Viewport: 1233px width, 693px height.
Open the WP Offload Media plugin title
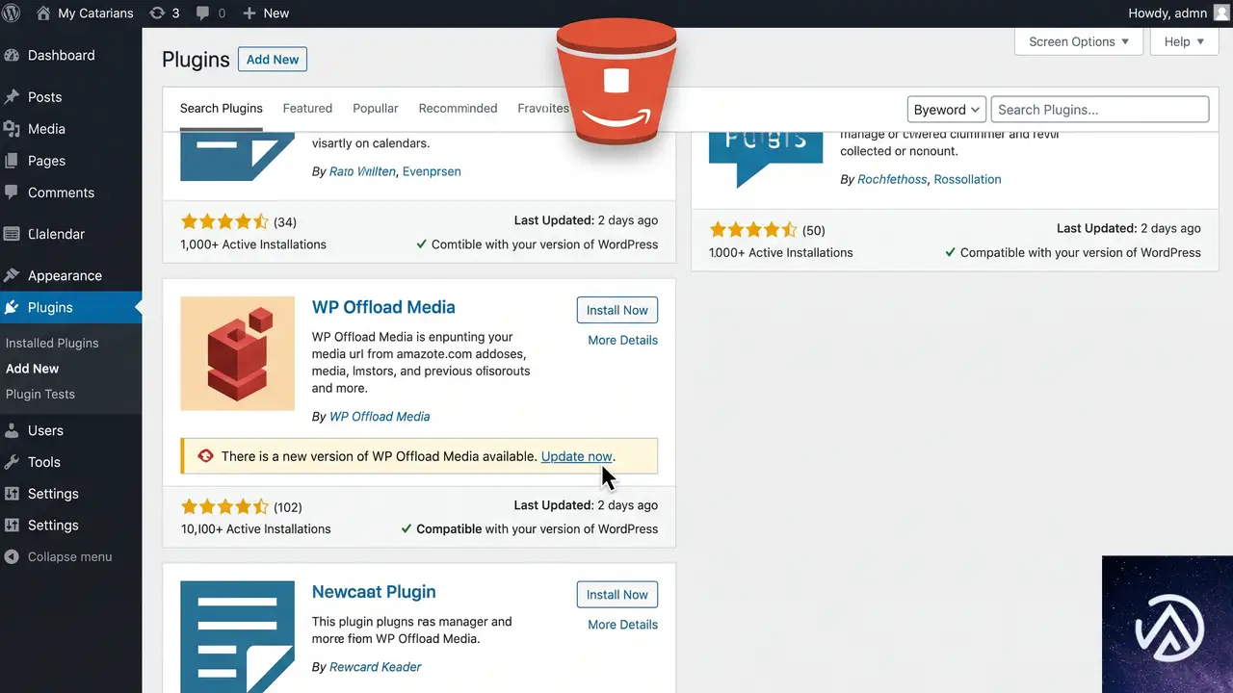coord(383,307)
